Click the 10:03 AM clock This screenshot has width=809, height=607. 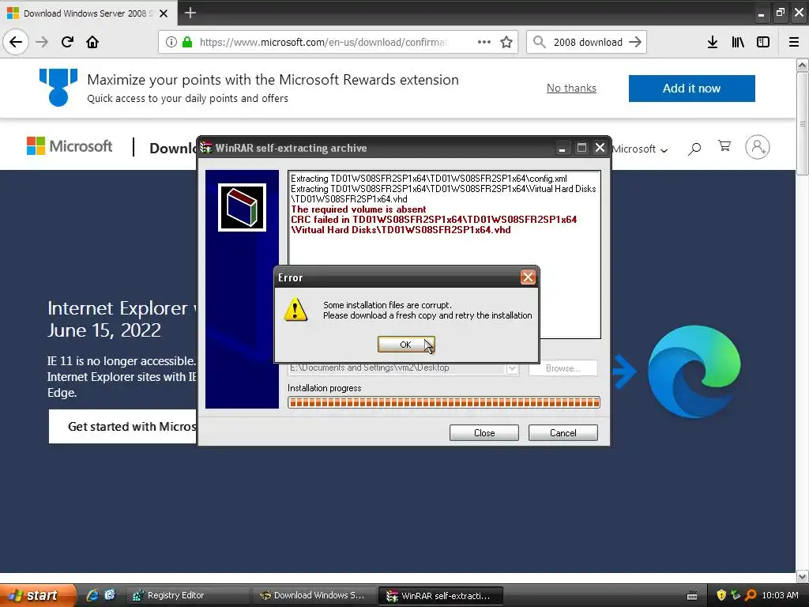point(780,595)
